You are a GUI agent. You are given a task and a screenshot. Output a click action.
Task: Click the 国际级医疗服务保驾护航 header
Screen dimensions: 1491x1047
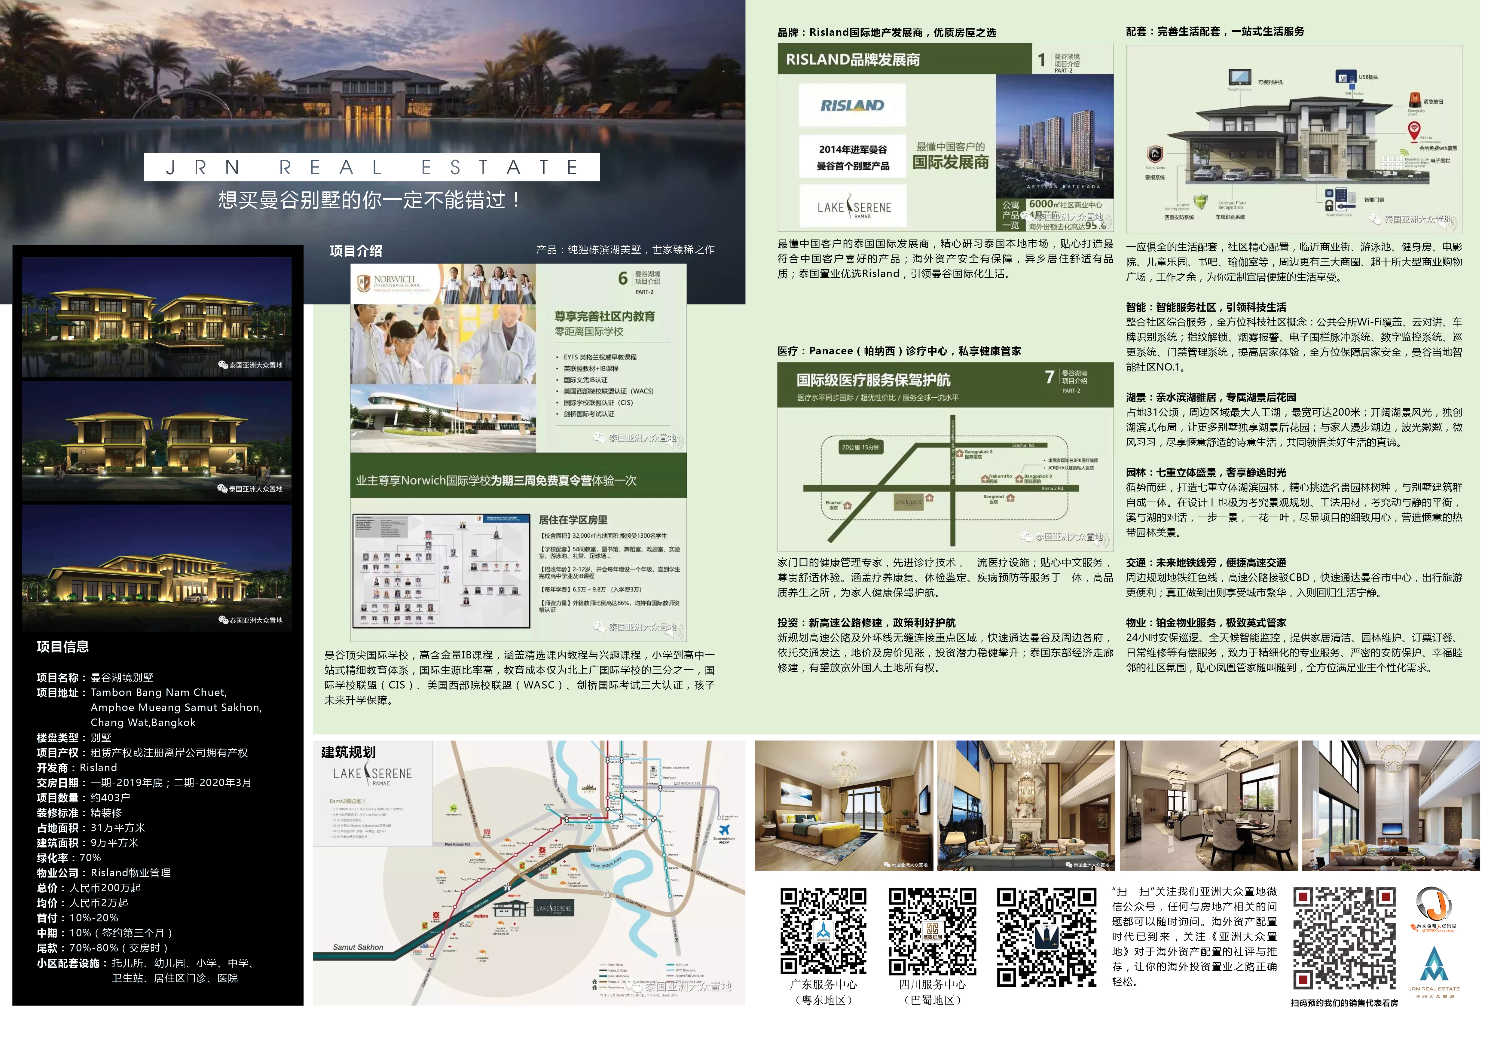873,380
